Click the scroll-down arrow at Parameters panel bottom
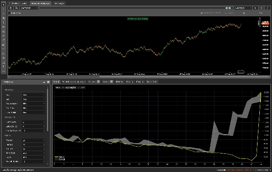 (48, 164)
